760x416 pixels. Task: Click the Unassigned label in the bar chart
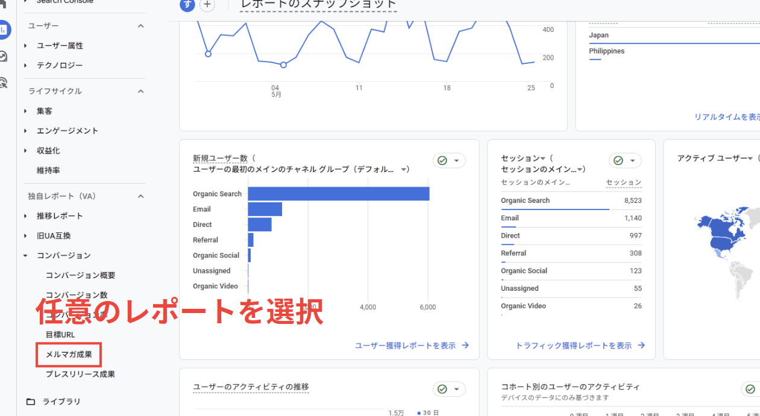coord(212,271)
